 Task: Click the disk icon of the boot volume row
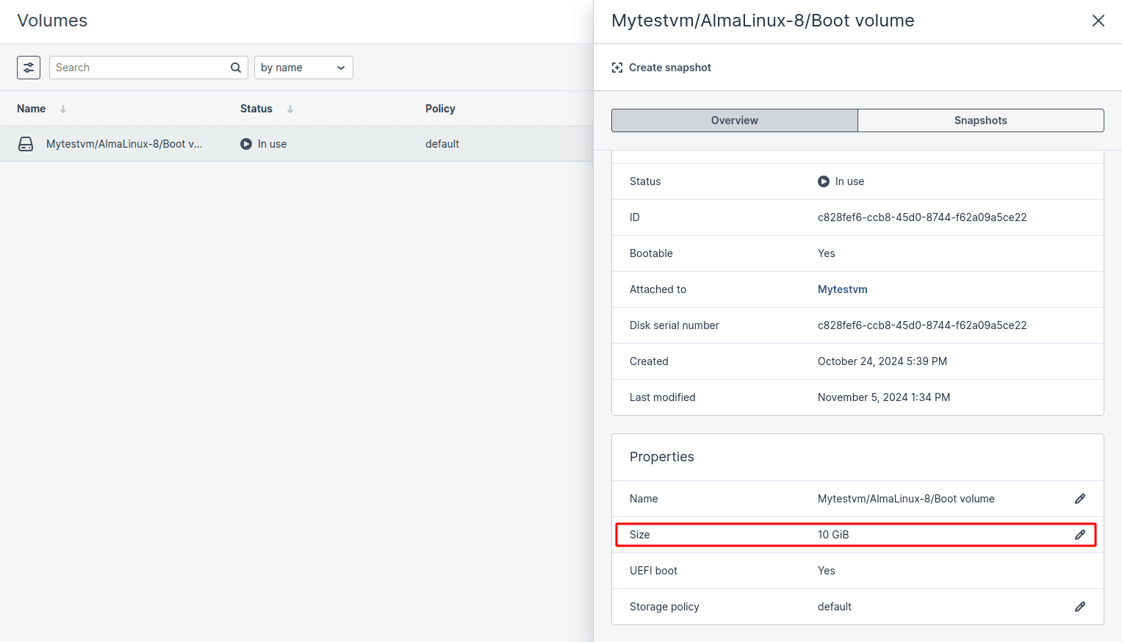tap(26, 144)
